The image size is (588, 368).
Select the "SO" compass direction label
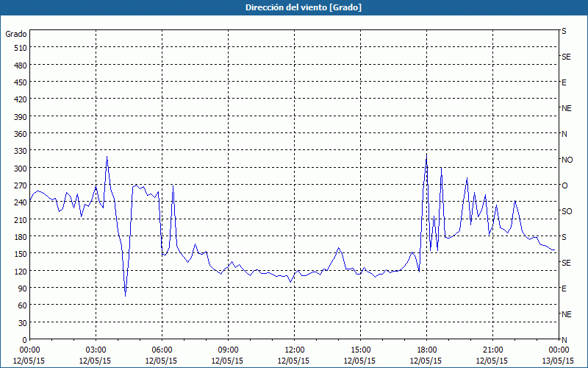[x=567, y=211]
